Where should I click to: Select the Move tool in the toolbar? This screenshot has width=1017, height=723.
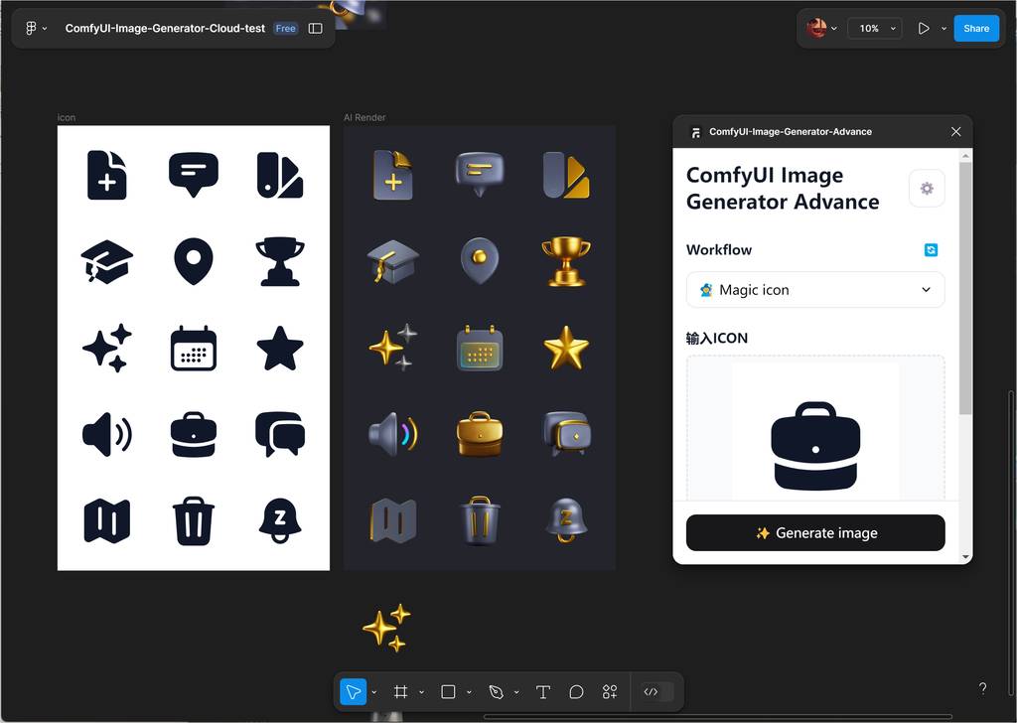coord(353,692)
